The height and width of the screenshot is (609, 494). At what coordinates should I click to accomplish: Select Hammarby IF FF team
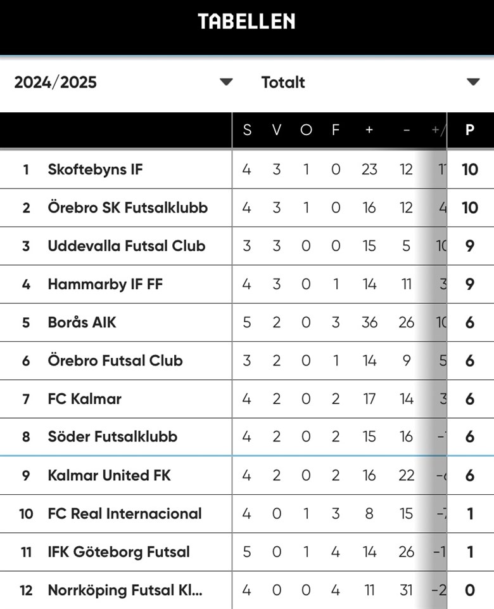point(105,284)
